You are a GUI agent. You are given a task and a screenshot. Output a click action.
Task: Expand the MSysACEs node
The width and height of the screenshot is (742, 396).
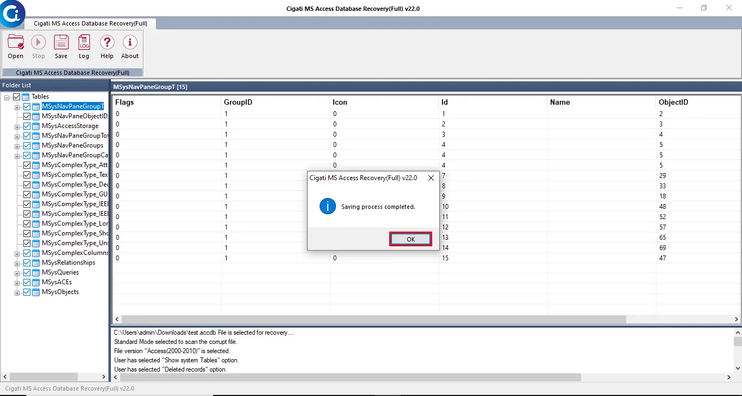(x=17, y=283)
